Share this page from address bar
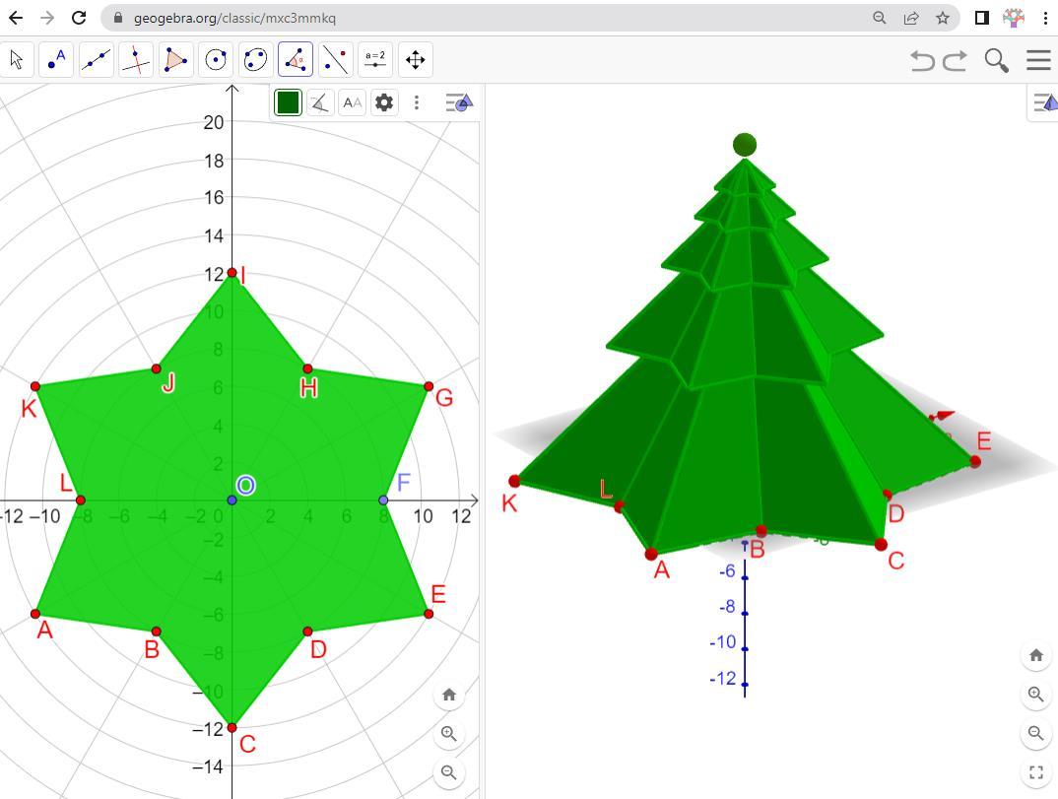 click(x=911, y=18)
